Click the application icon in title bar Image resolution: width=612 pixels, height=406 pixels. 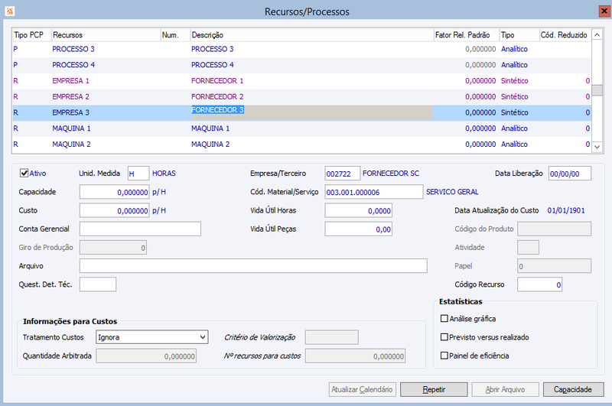coord(8,11)
